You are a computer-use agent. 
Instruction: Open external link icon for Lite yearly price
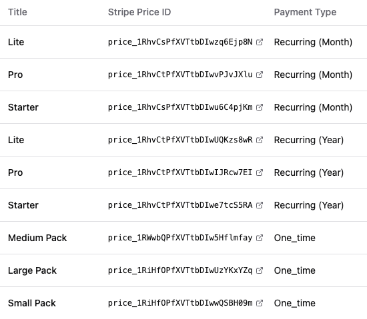[x=260, y=140]
